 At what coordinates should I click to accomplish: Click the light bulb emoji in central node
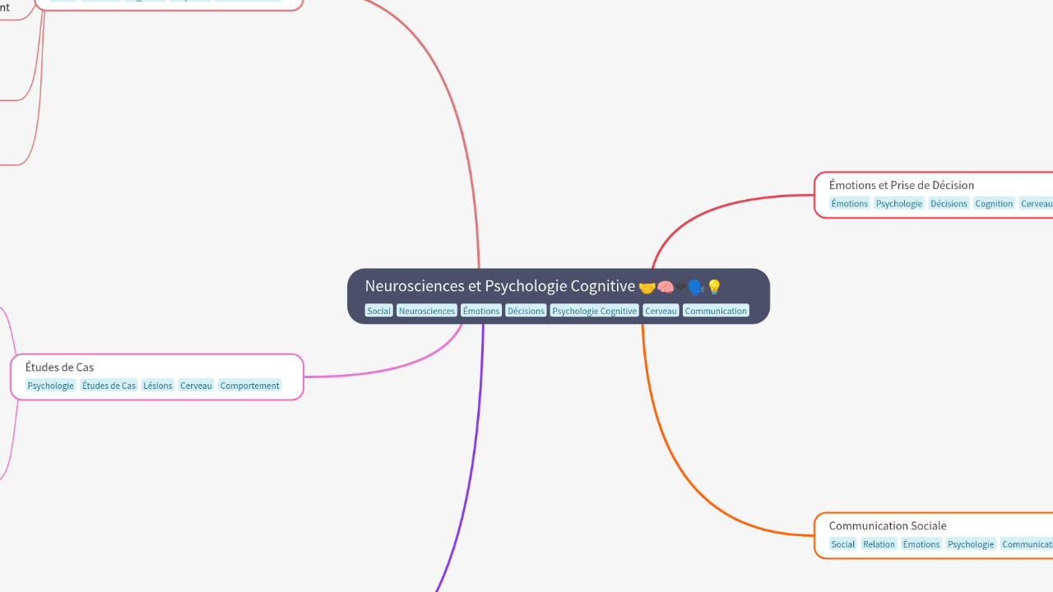714,287
